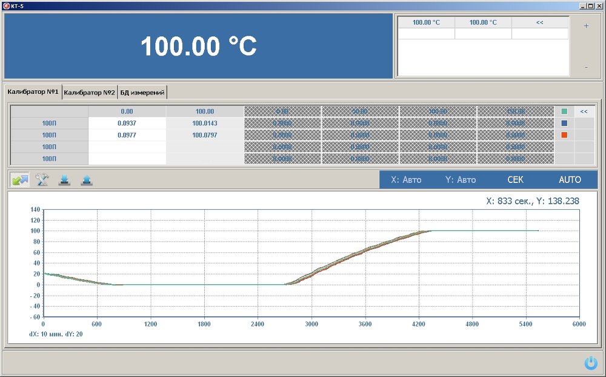This screenshot has height=377, width=606.
Task: Click the KT-5 app icon in title bar
Action: point(5,5)
